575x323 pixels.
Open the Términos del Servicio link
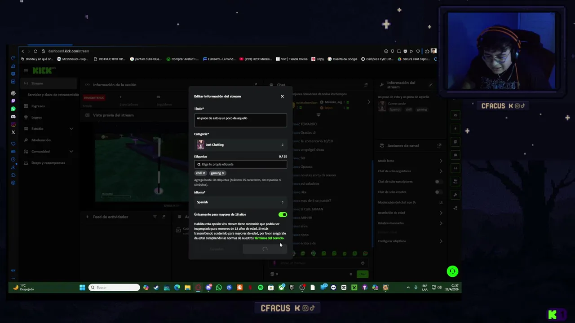(x=269, y=238)
